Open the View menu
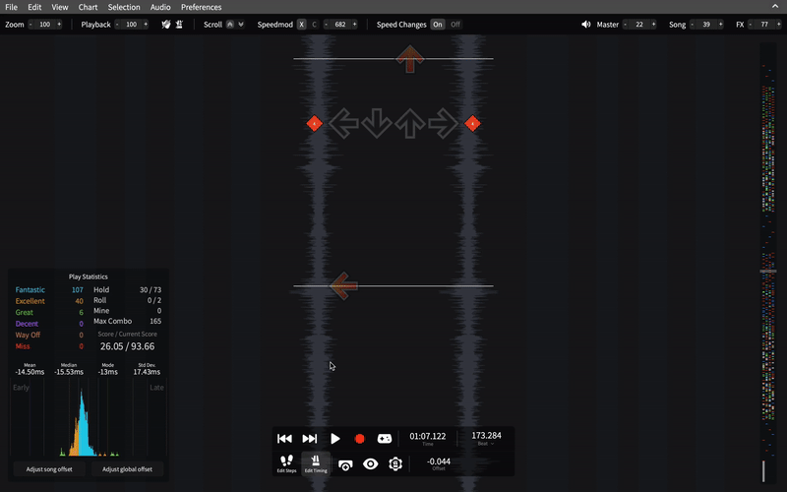This screenshot has width=787, height=492. pos(60,7)
